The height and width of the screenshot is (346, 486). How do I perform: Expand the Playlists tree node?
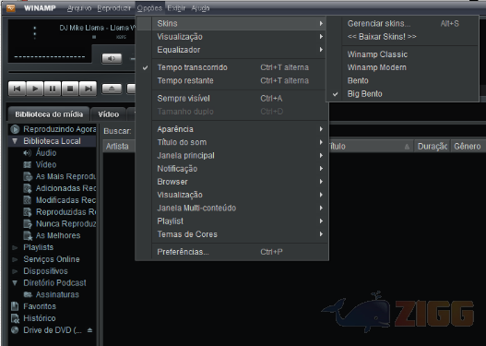pos(15,247)
